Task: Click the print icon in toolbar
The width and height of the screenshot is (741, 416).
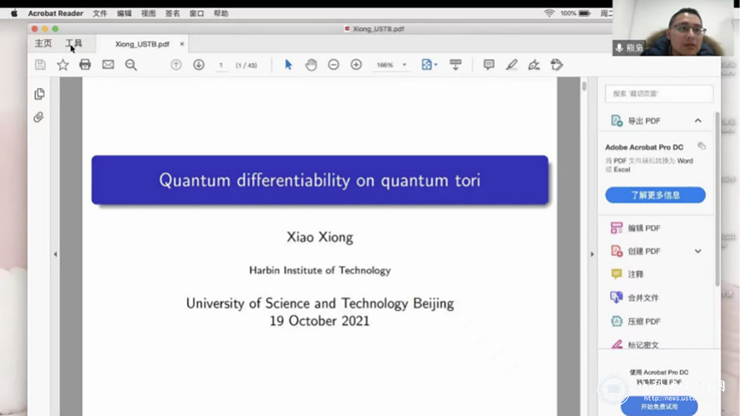Action: point(85,65)
